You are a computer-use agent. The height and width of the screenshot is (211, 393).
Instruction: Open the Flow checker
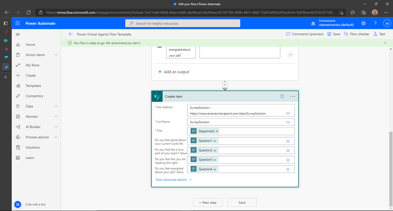coord(357,34)
